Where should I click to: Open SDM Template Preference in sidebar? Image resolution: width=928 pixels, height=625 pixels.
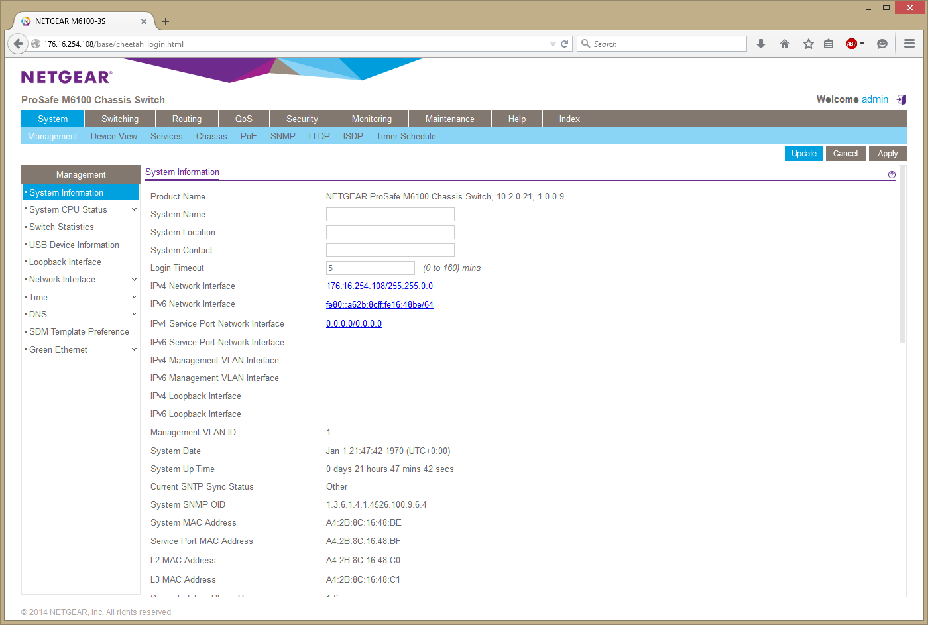[x=79, y=331]
